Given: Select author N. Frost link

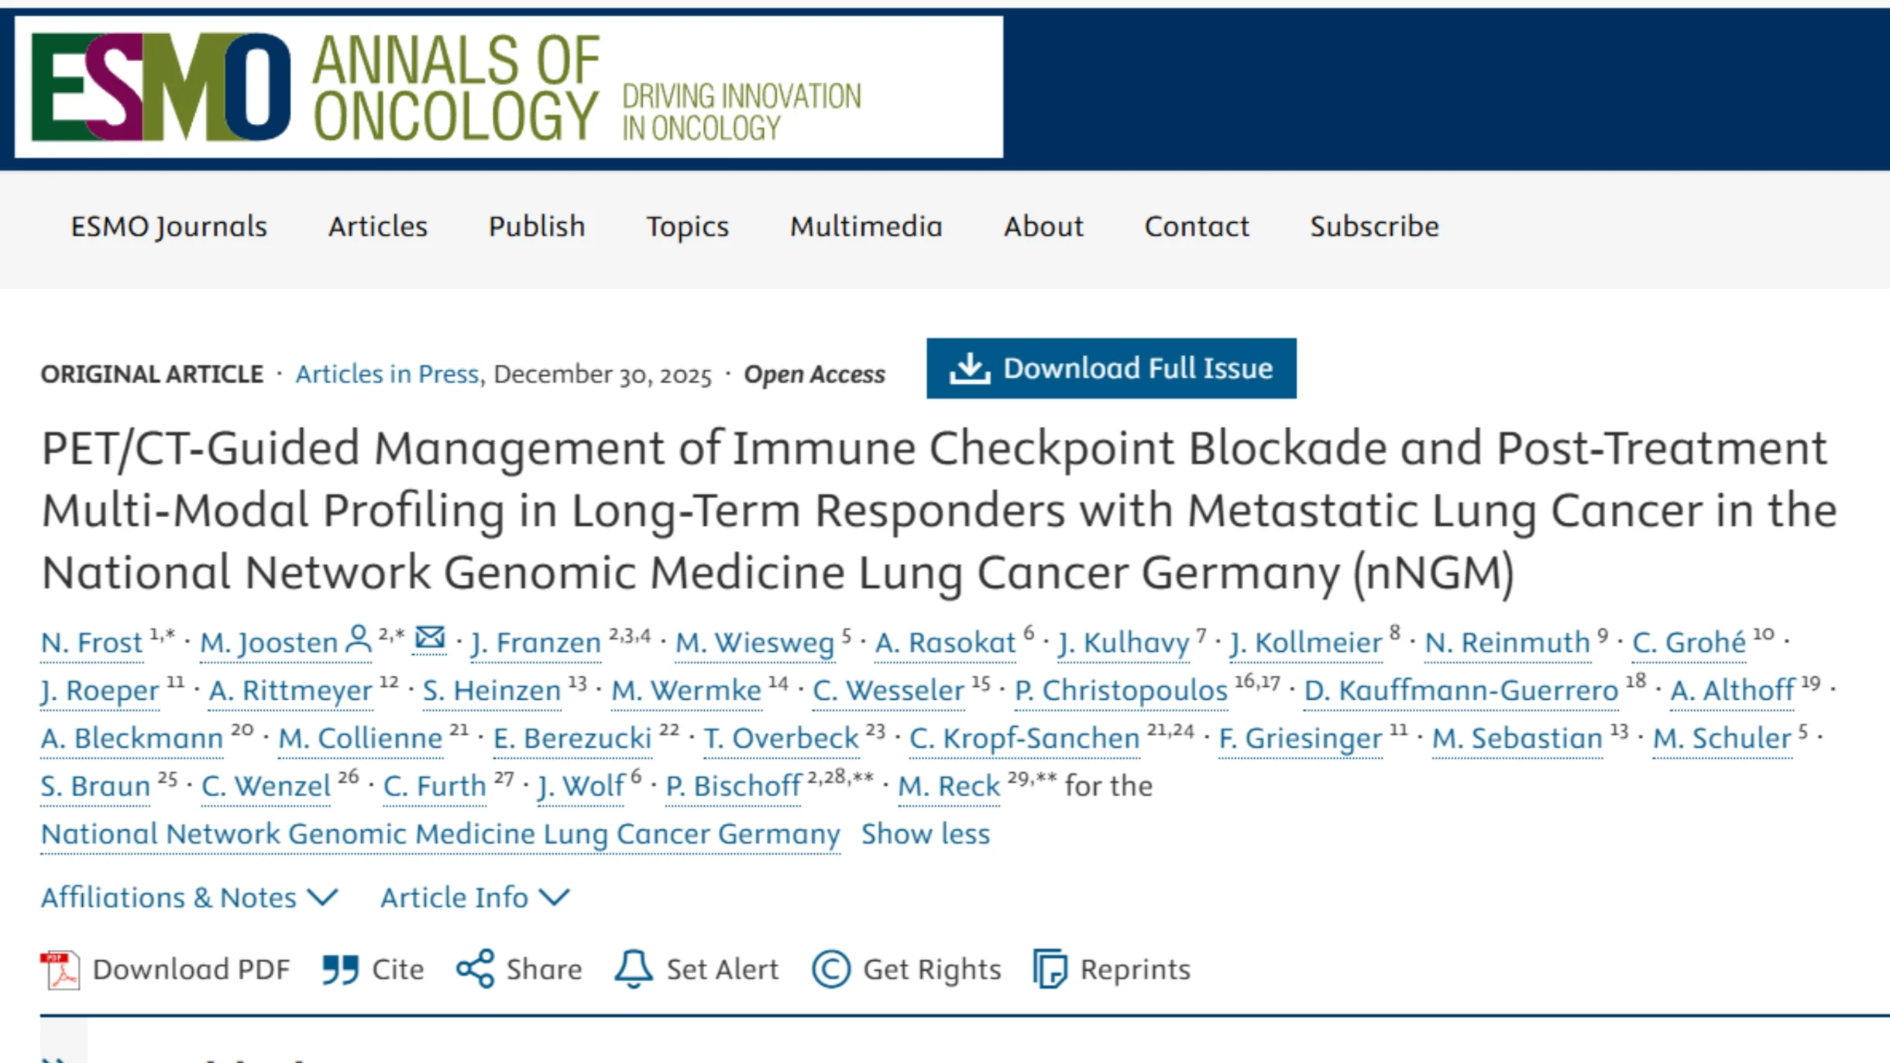Looking at the screenshot, I should (91, 642).
